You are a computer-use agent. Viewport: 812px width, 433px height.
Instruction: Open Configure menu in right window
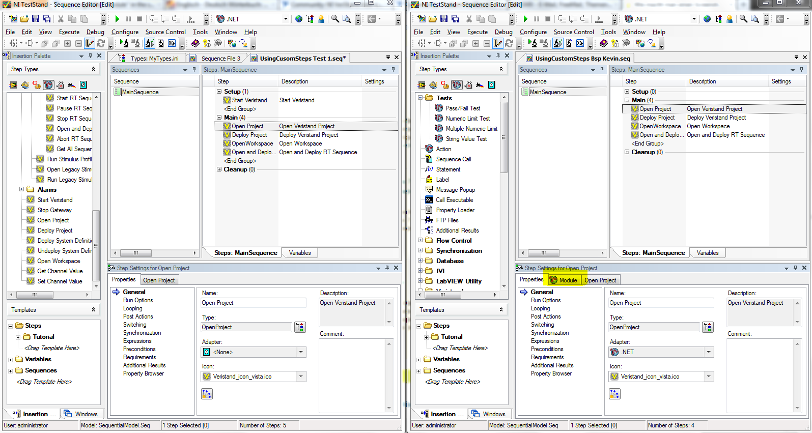[533, 32]
